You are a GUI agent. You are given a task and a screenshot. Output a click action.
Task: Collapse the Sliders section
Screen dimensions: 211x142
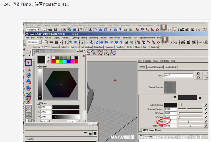click(38, 103)
